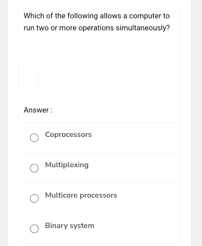
Task: Click the question text card
Action: (x=99, y=51)
